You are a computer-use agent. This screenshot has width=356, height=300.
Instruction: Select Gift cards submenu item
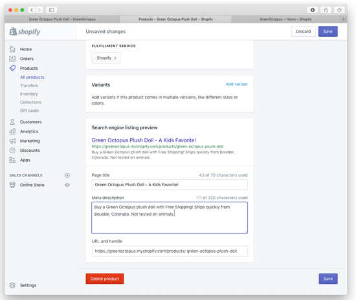[x=29, y=111]
